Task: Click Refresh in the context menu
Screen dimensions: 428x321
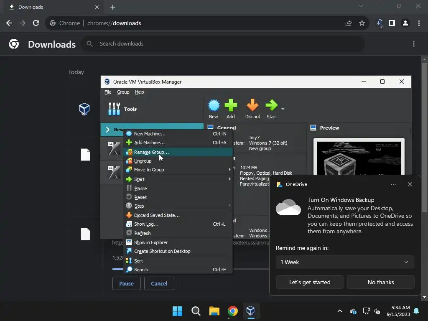Action: click(178, 233)
